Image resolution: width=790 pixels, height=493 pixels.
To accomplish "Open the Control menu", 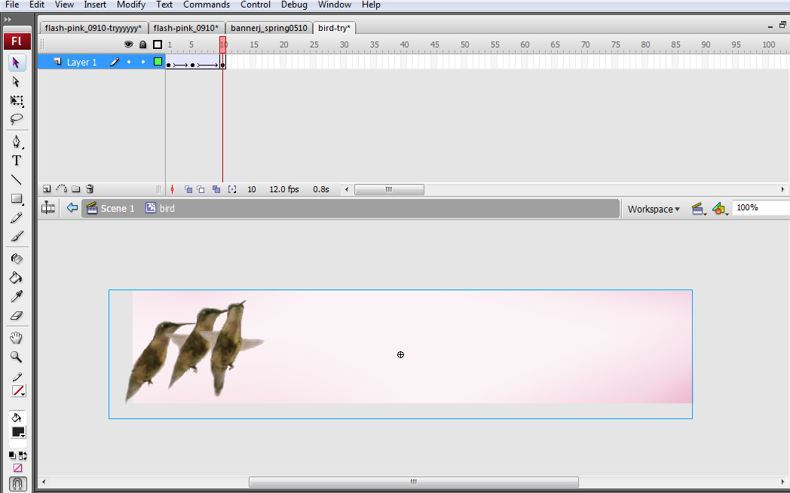I will 256,5.
